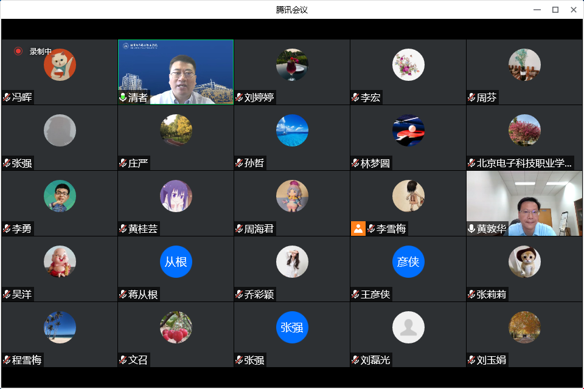Maximize the 腾讯会议 window
584x389 pixels.
click(x=555, y=10)
